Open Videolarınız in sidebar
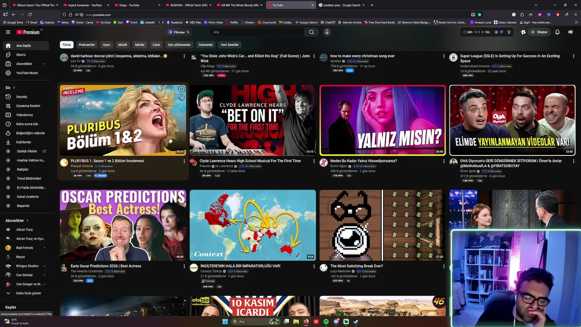Viewport: 581px width, 327px height. (x=25, y=115)
